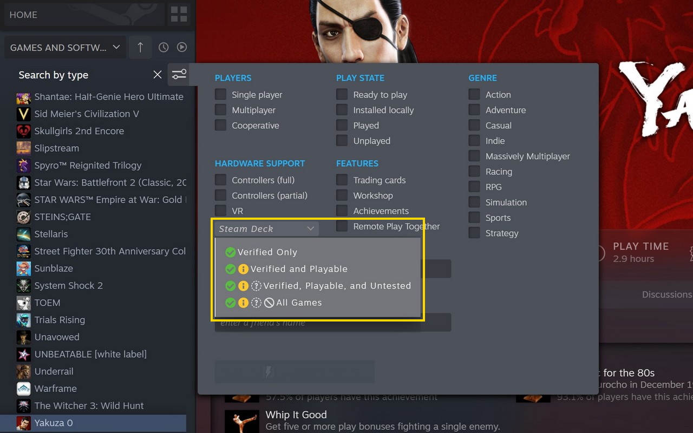
Task: Select Yakuza 0 in the game list
Action: pos(93,423)
